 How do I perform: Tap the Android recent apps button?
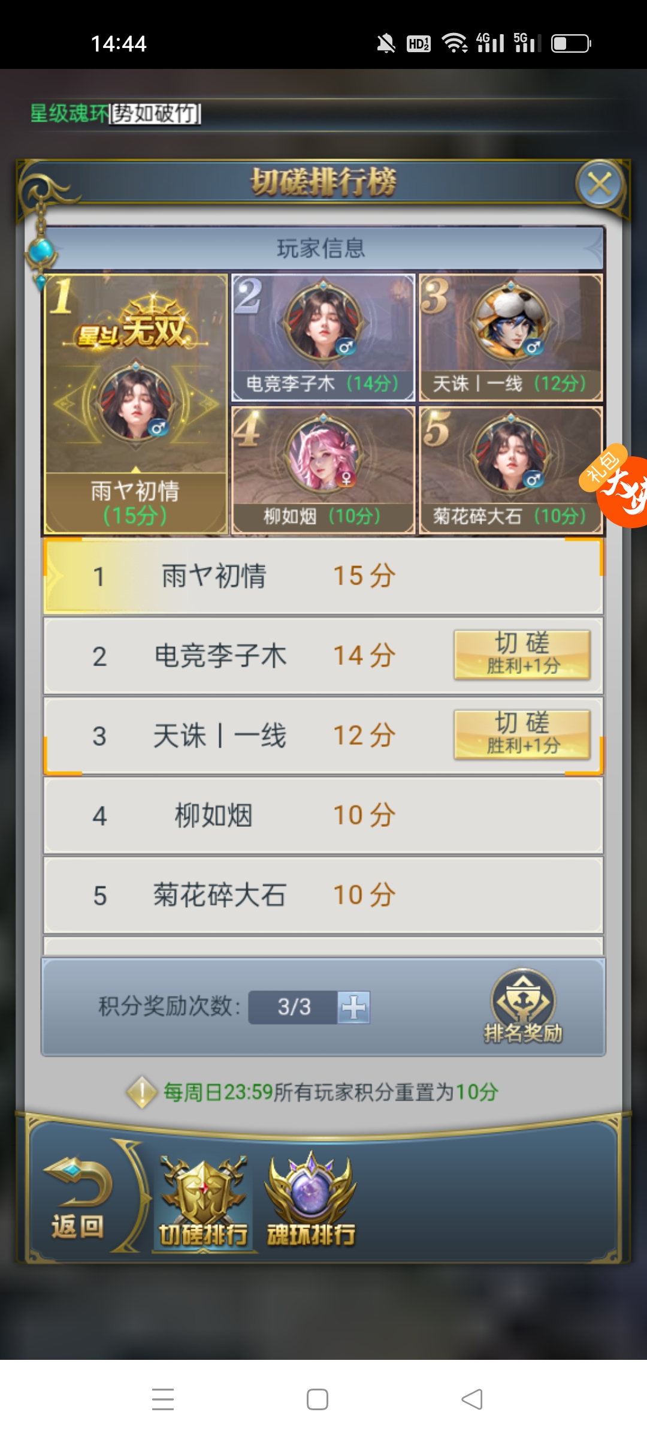[x=163, y=1399]
